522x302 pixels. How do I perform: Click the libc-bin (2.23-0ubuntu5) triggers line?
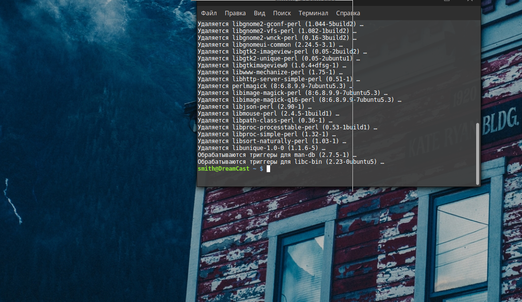click(x=291, y=162)
